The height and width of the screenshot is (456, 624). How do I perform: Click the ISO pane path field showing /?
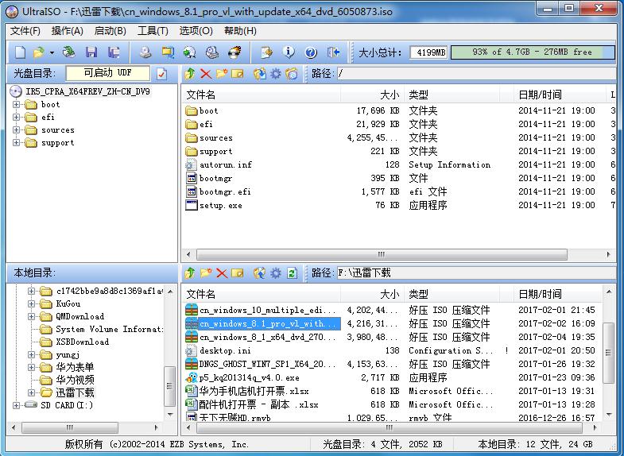476,74
